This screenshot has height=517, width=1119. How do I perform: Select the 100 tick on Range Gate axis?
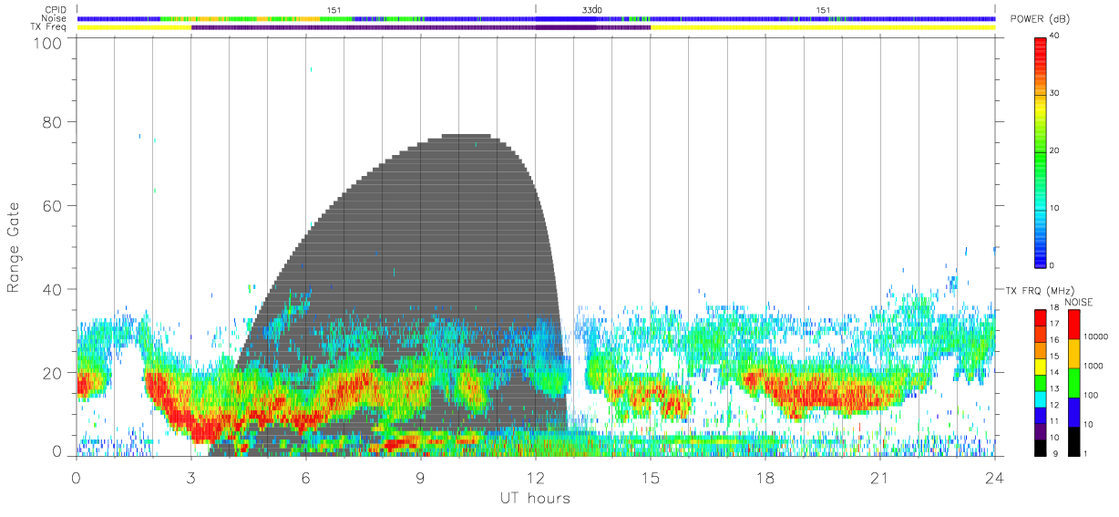(x=48, y=43)
